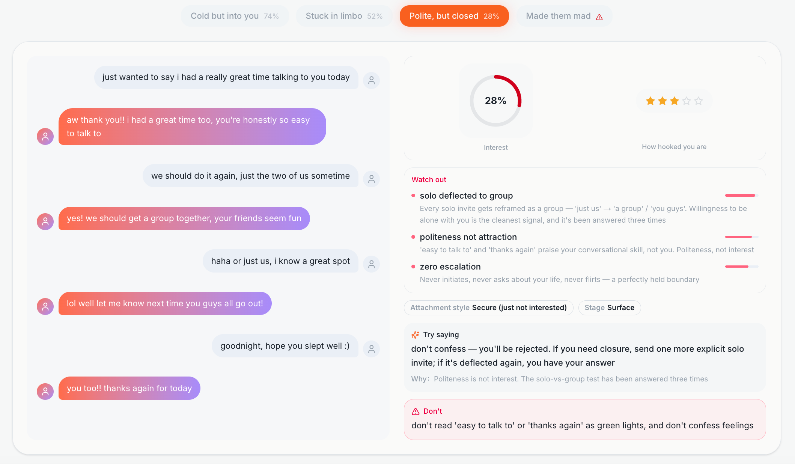Click gradient avatar beside 'aw thank you!!' message

point(45,136)
